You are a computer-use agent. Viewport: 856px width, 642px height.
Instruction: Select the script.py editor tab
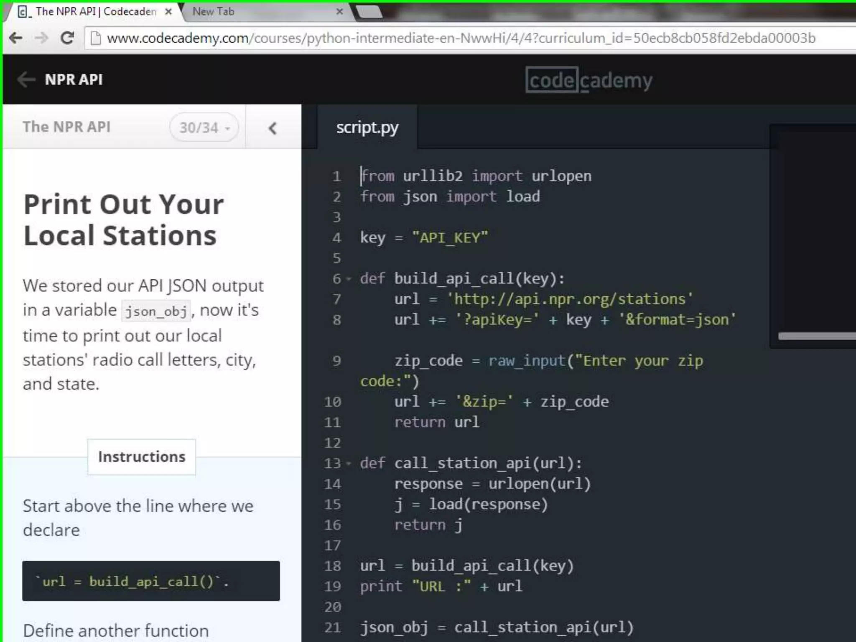point(367,127)
